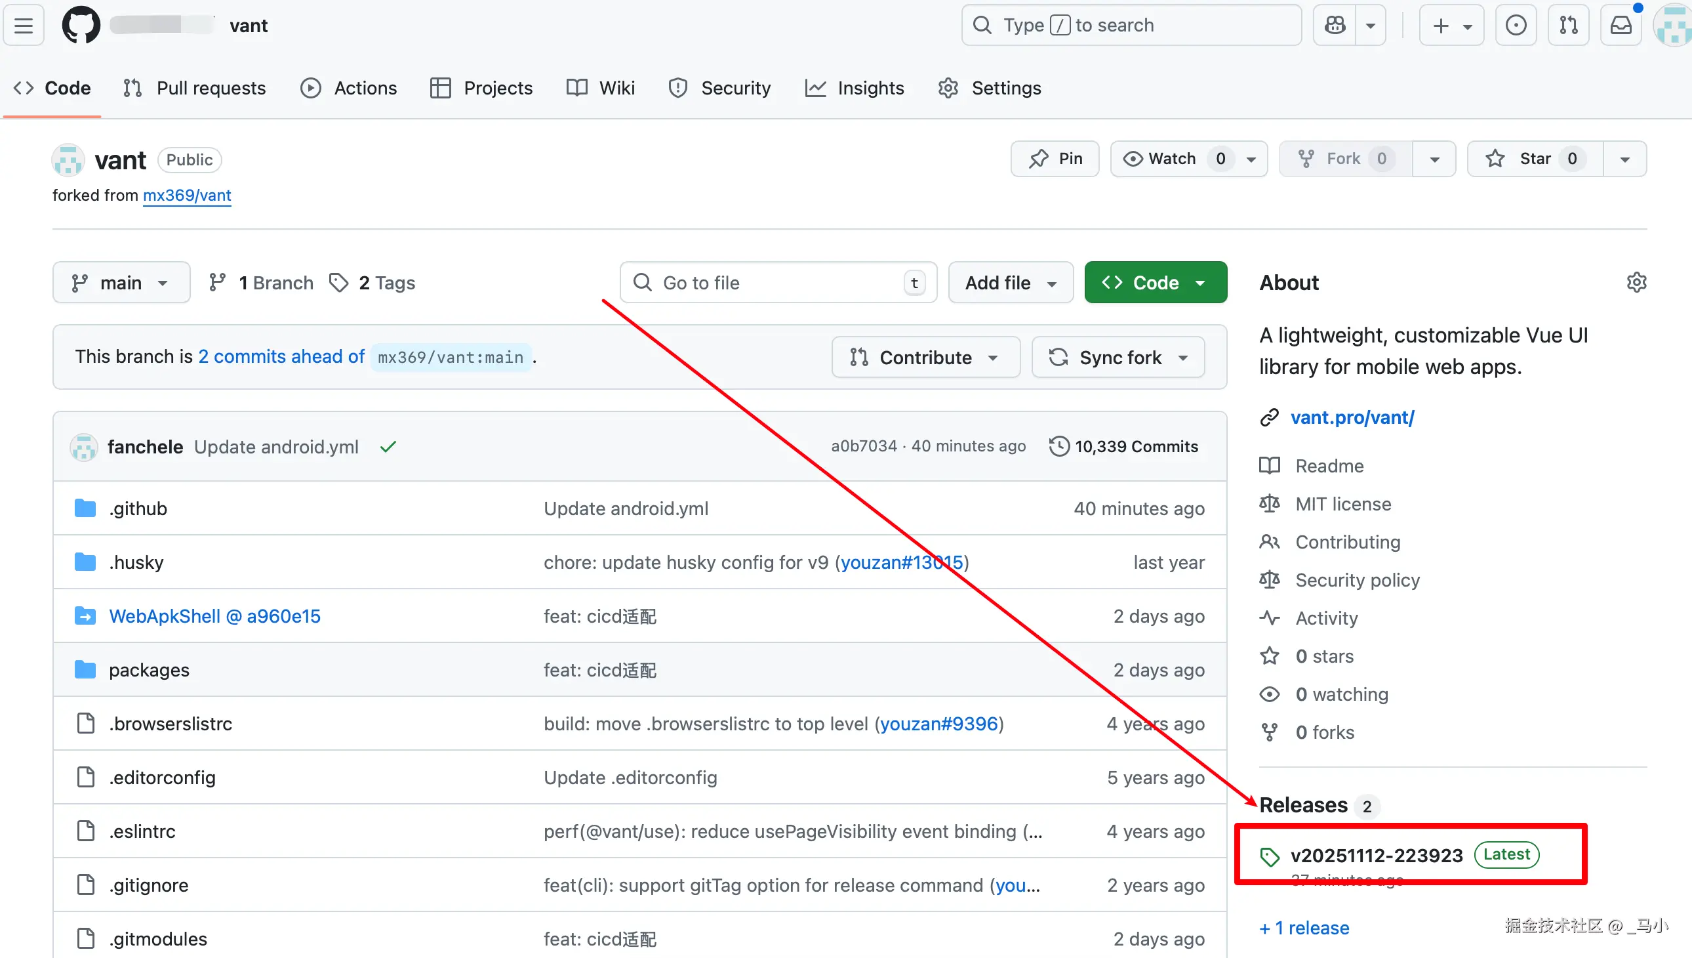
Task: Open the packages folder
Action: coord(150,670)
